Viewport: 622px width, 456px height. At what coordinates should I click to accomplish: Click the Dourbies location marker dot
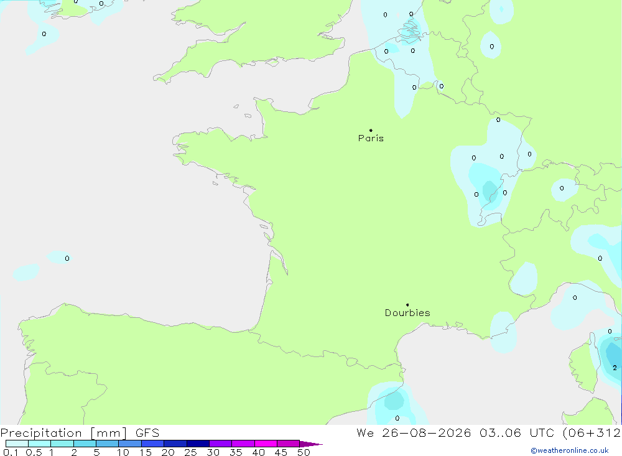coord(407,305)
